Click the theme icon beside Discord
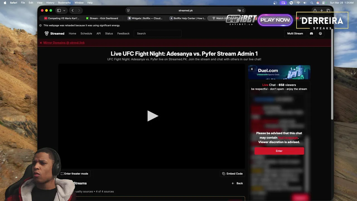Screen dimensions: 357x201 (x=320, y=33)
